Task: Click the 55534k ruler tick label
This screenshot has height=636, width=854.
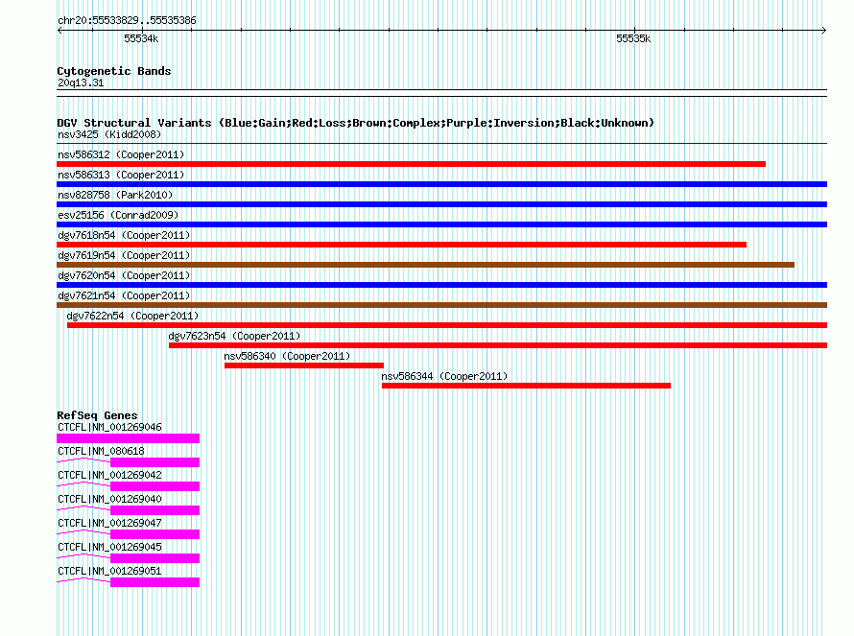Action: tap(141, 38)
